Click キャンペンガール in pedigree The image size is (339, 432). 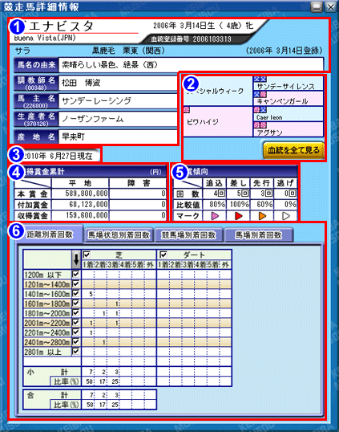click(x=282, y=101)
